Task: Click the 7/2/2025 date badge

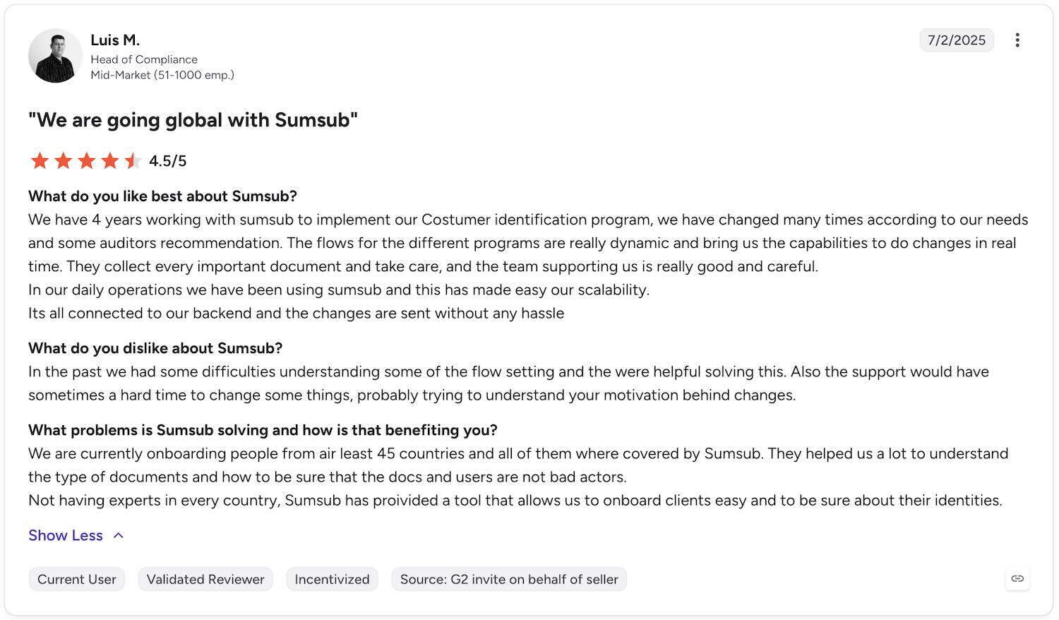Action: (x=957, y=40)
